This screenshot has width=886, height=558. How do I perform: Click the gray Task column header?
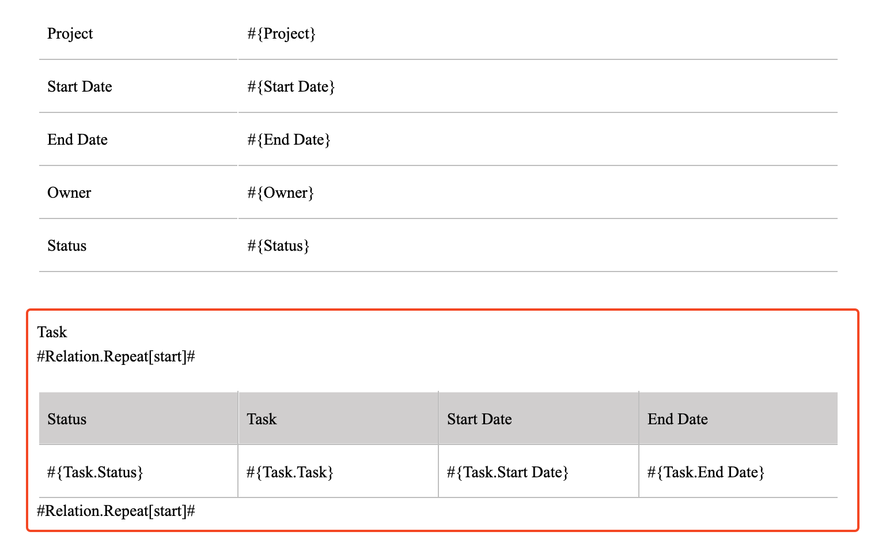[262, 419]
